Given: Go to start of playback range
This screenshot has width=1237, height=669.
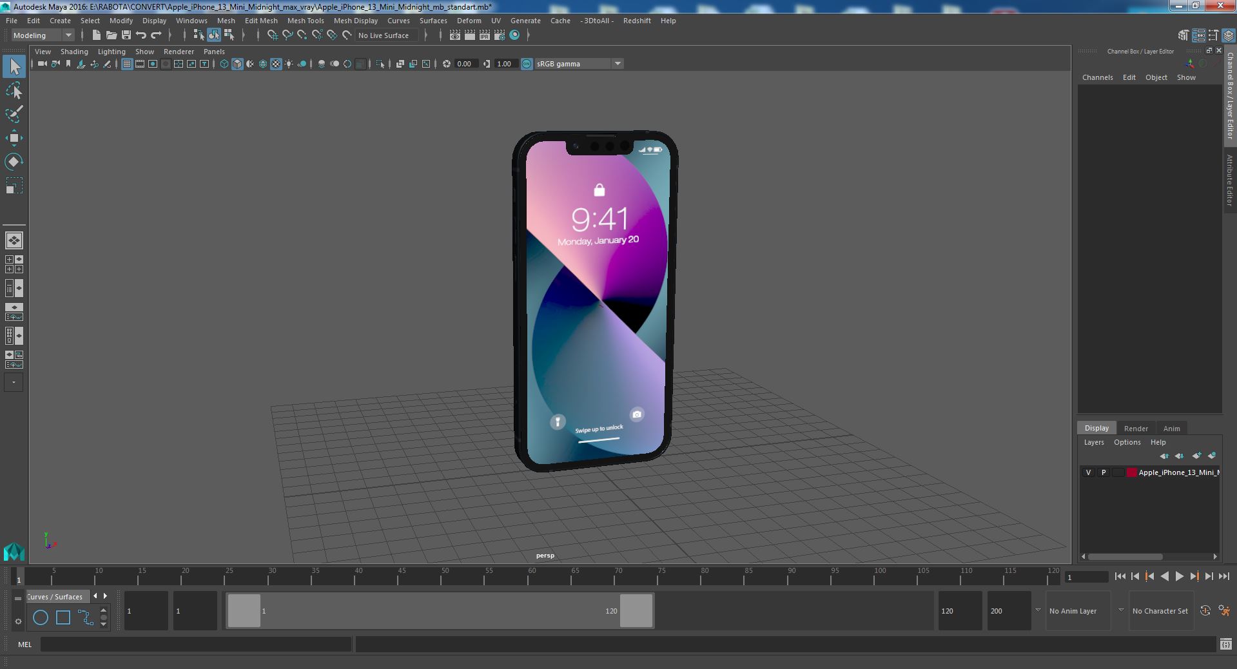Looking at the screenshot, I should click(x=1120, y=577).
